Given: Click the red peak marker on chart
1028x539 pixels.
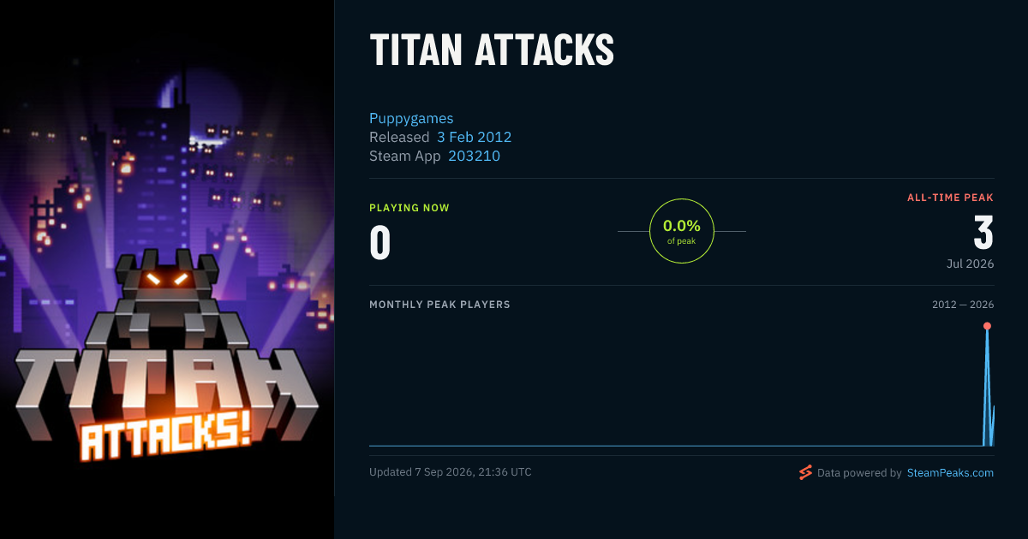Looking at the screenshot, I should tap(987, 326).
